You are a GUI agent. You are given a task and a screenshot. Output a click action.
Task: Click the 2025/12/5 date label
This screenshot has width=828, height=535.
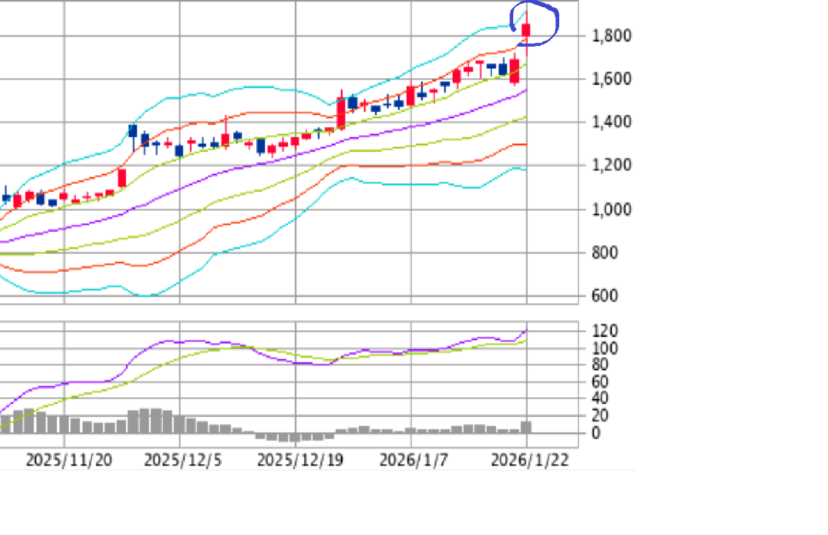[183, 460]
